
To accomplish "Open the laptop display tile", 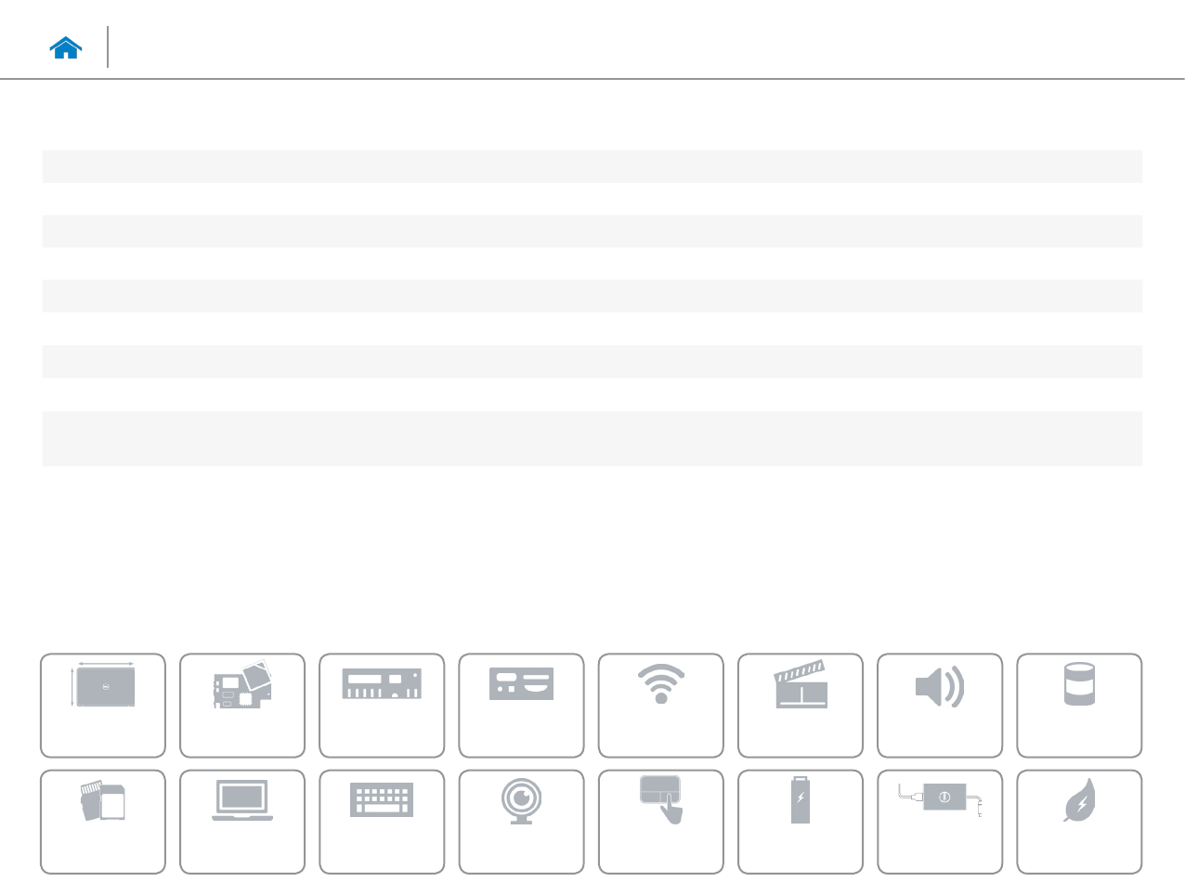I will 242,822.
